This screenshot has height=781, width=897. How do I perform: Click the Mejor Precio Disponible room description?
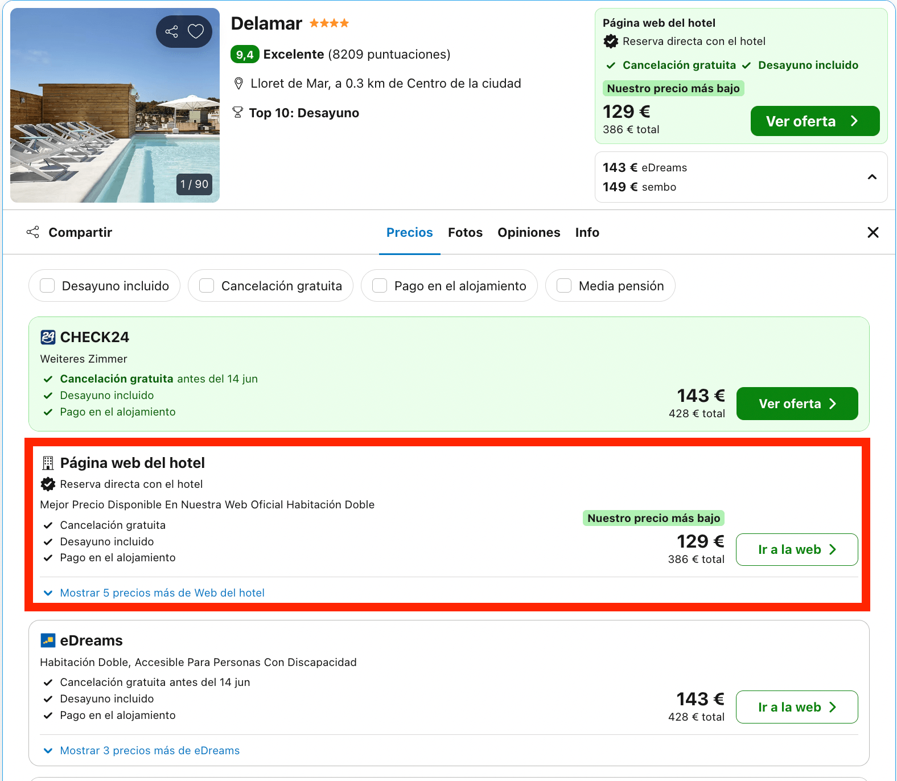[x=208, y=505]
